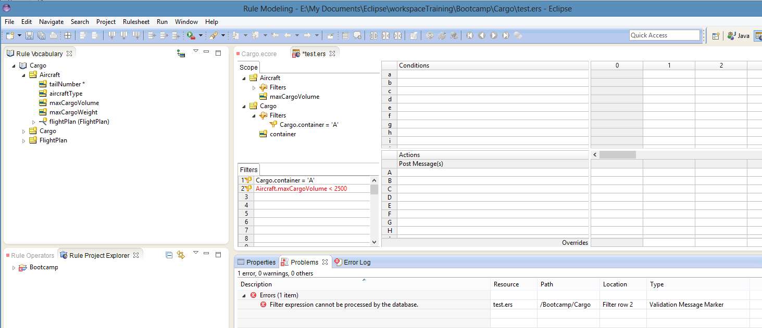This screenshot has width=762, height=328.
Task: Open the Navigate menu
Action: pos(51,22)
